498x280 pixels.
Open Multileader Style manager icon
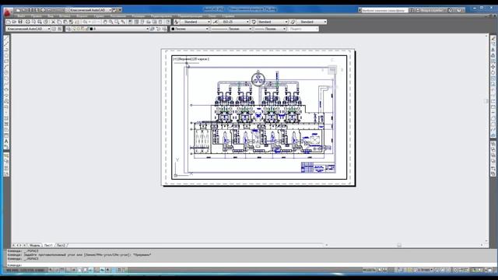pos(293,22)
